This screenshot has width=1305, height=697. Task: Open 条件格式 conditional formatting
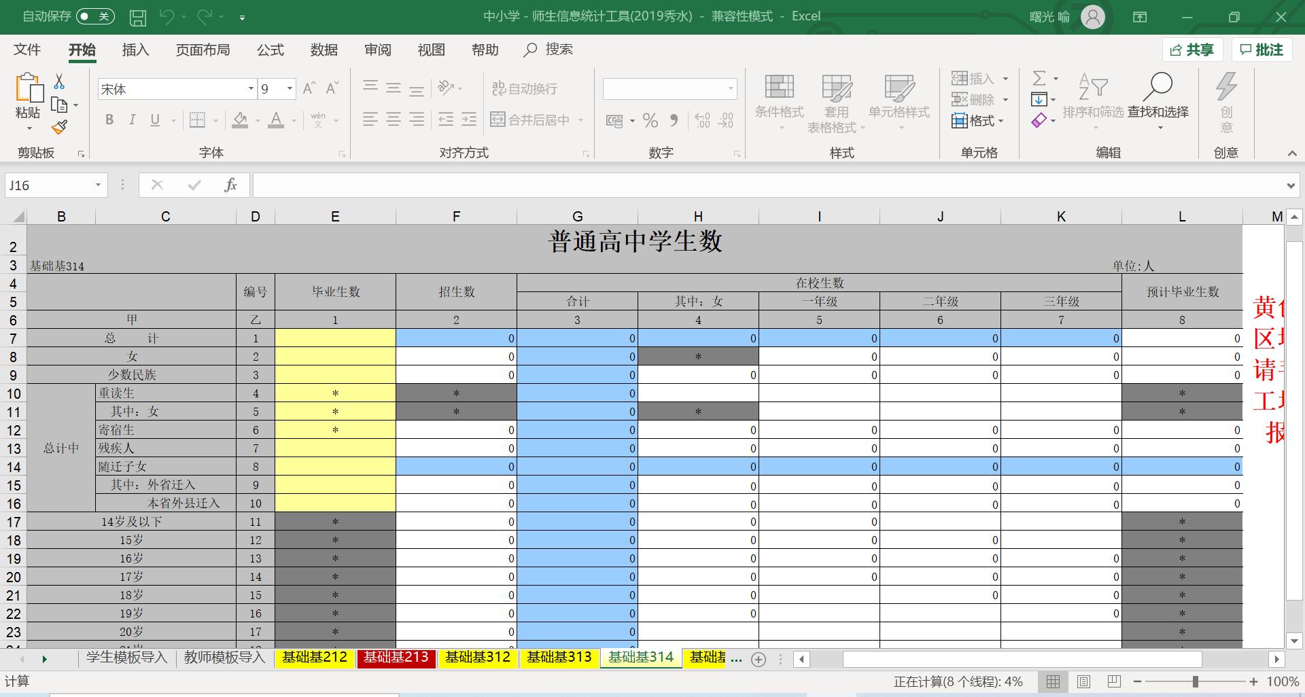click(779, 102)
